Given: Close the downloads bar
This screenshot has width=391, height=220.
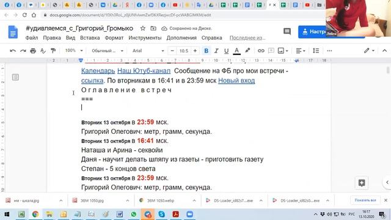Looking at the screenshot, I should pos(386,200).
